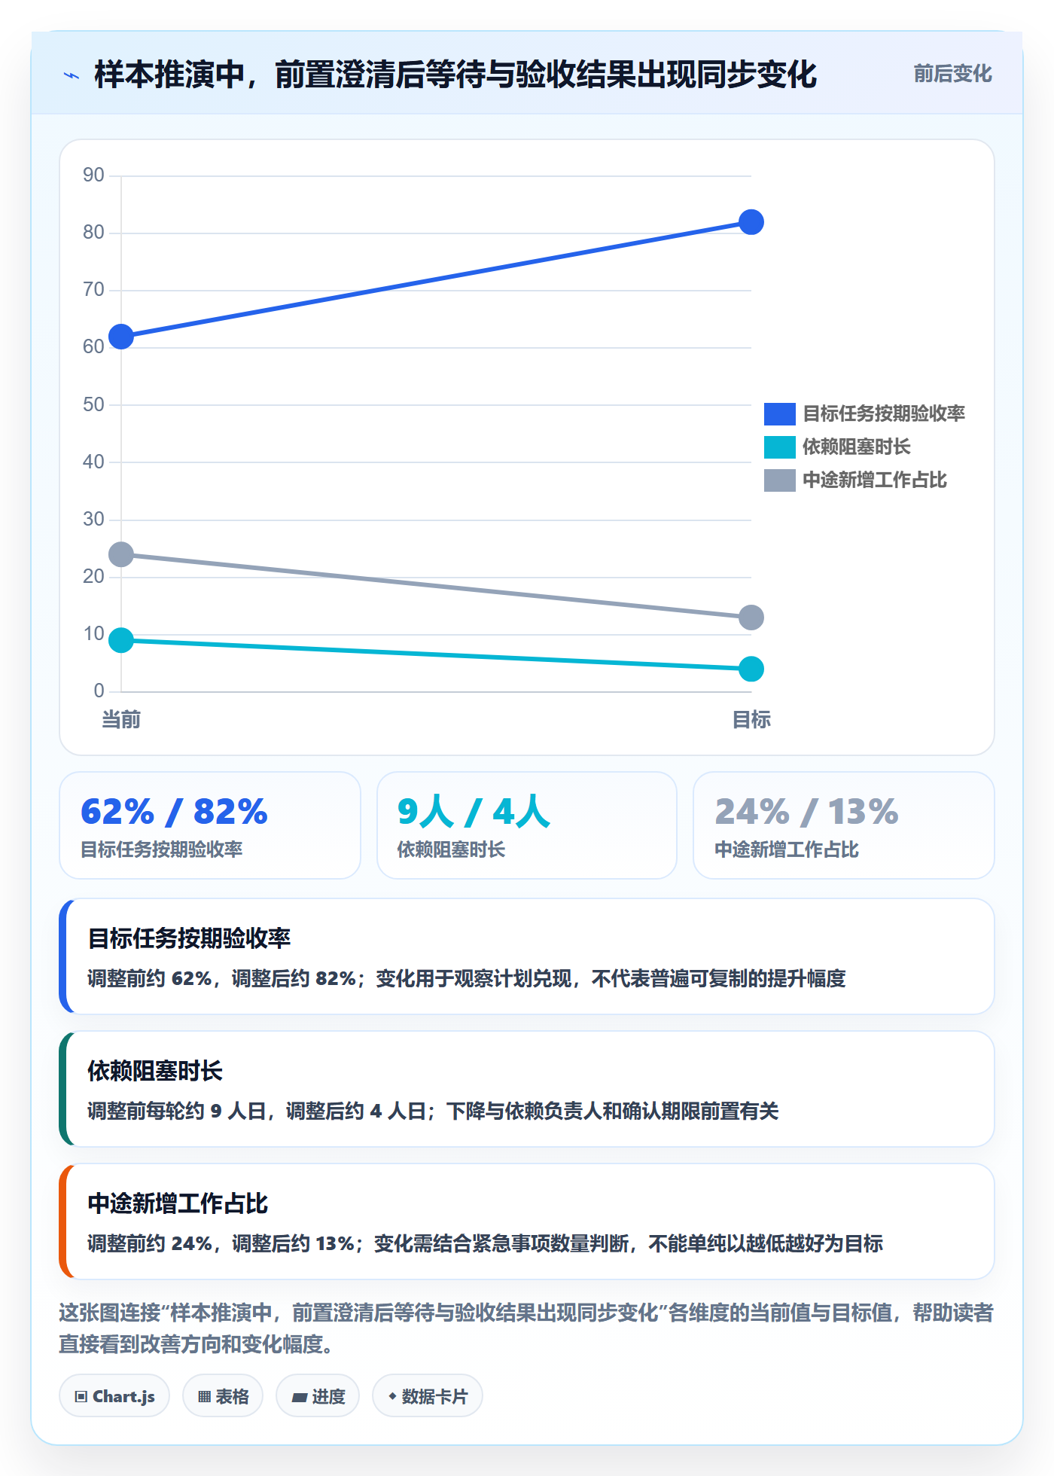Click the text 调整前约 62%，调整后约 82%

tap(221, 979)
